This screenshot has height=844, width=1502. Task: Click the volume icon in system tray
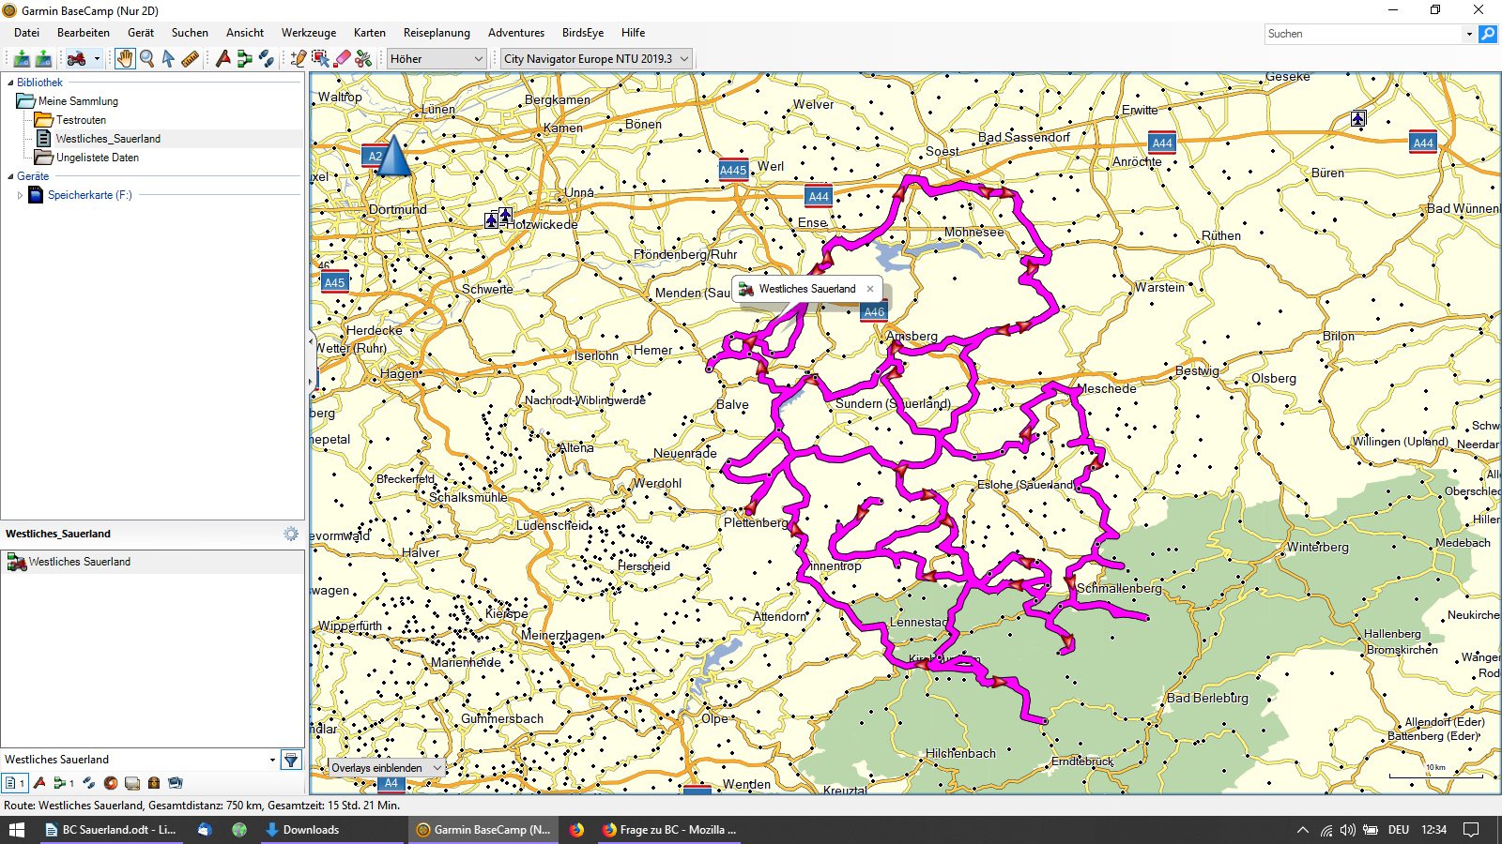pos(1348,830)
